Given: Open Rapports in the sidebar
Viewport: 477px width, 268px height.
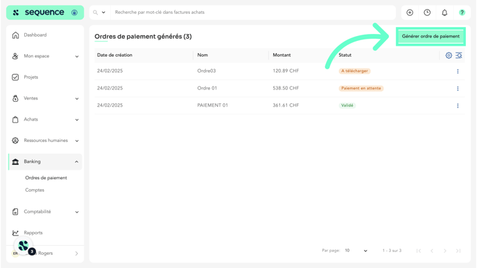Looking at the screenshot, I should pos(33,233).
